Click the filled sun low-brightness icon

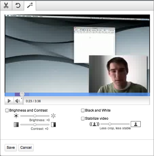pos(16,116)
